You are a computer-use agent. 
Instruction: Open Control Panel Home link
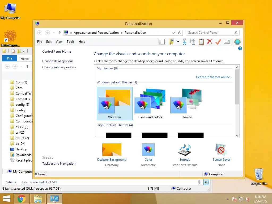pyautogui.click(x=57, y=52)
